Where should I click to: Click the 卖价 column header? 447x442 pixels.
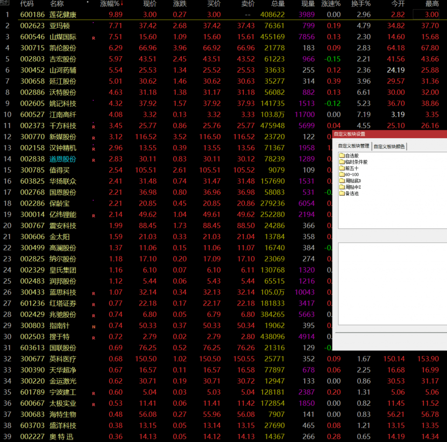247,4
